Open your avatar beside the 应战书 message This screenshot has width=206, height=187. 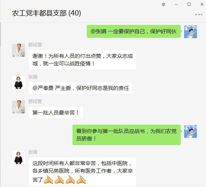coord(191,131)
